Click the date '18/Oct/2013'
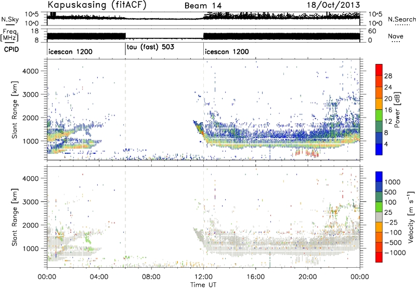 pyautogui.click(x=333, y=5)
